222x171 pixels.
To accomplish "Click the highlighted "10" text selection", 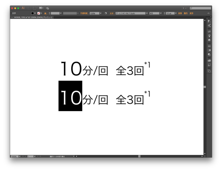I will (x=70, y=96).
